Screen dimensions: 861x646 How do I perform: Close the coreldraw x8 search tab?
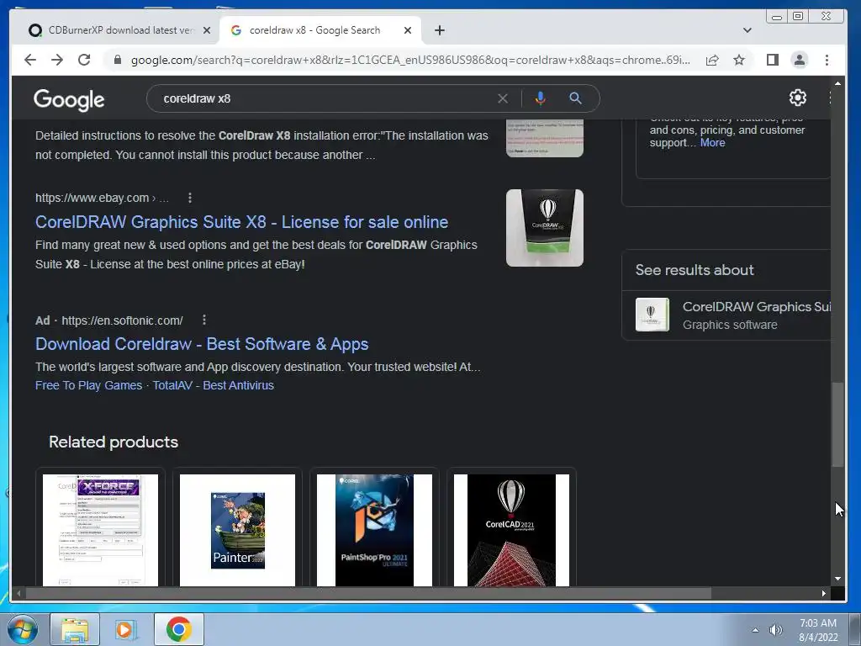click(x=408, y=30)
